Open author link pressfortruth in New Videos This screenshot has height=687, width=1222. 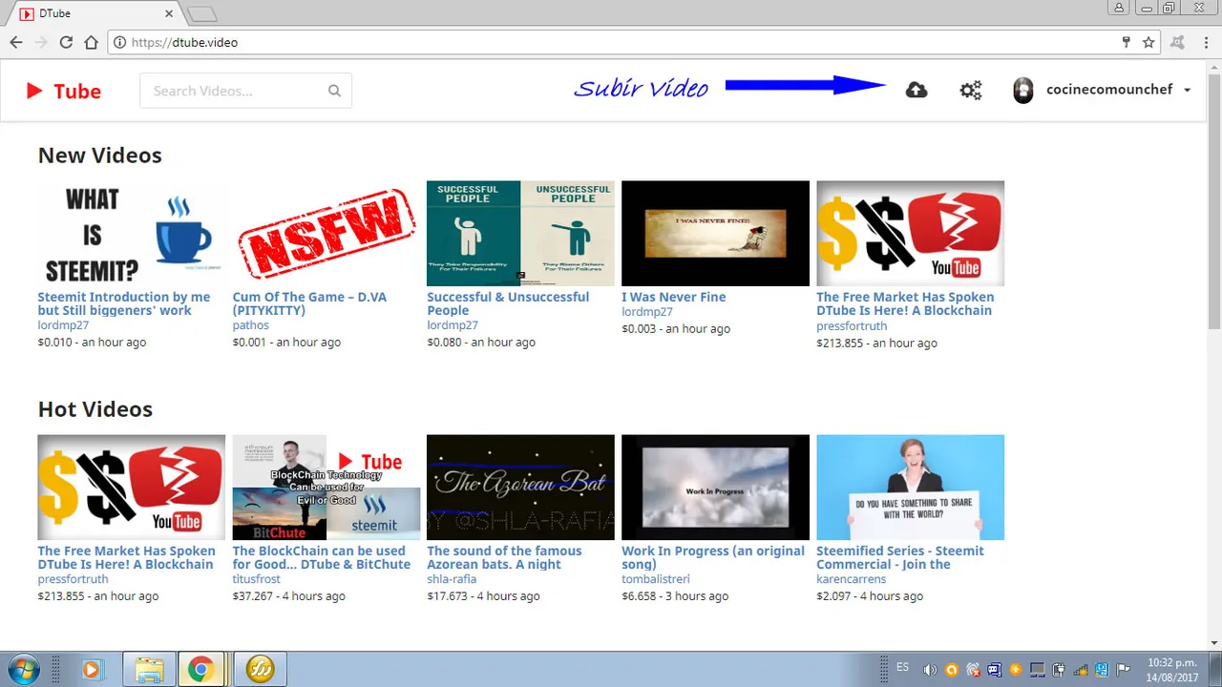pyautogui.click(x=852, y=325)
